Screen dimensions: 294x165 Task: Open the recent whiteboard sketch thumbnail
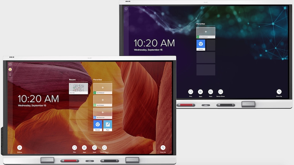(78, 89)
